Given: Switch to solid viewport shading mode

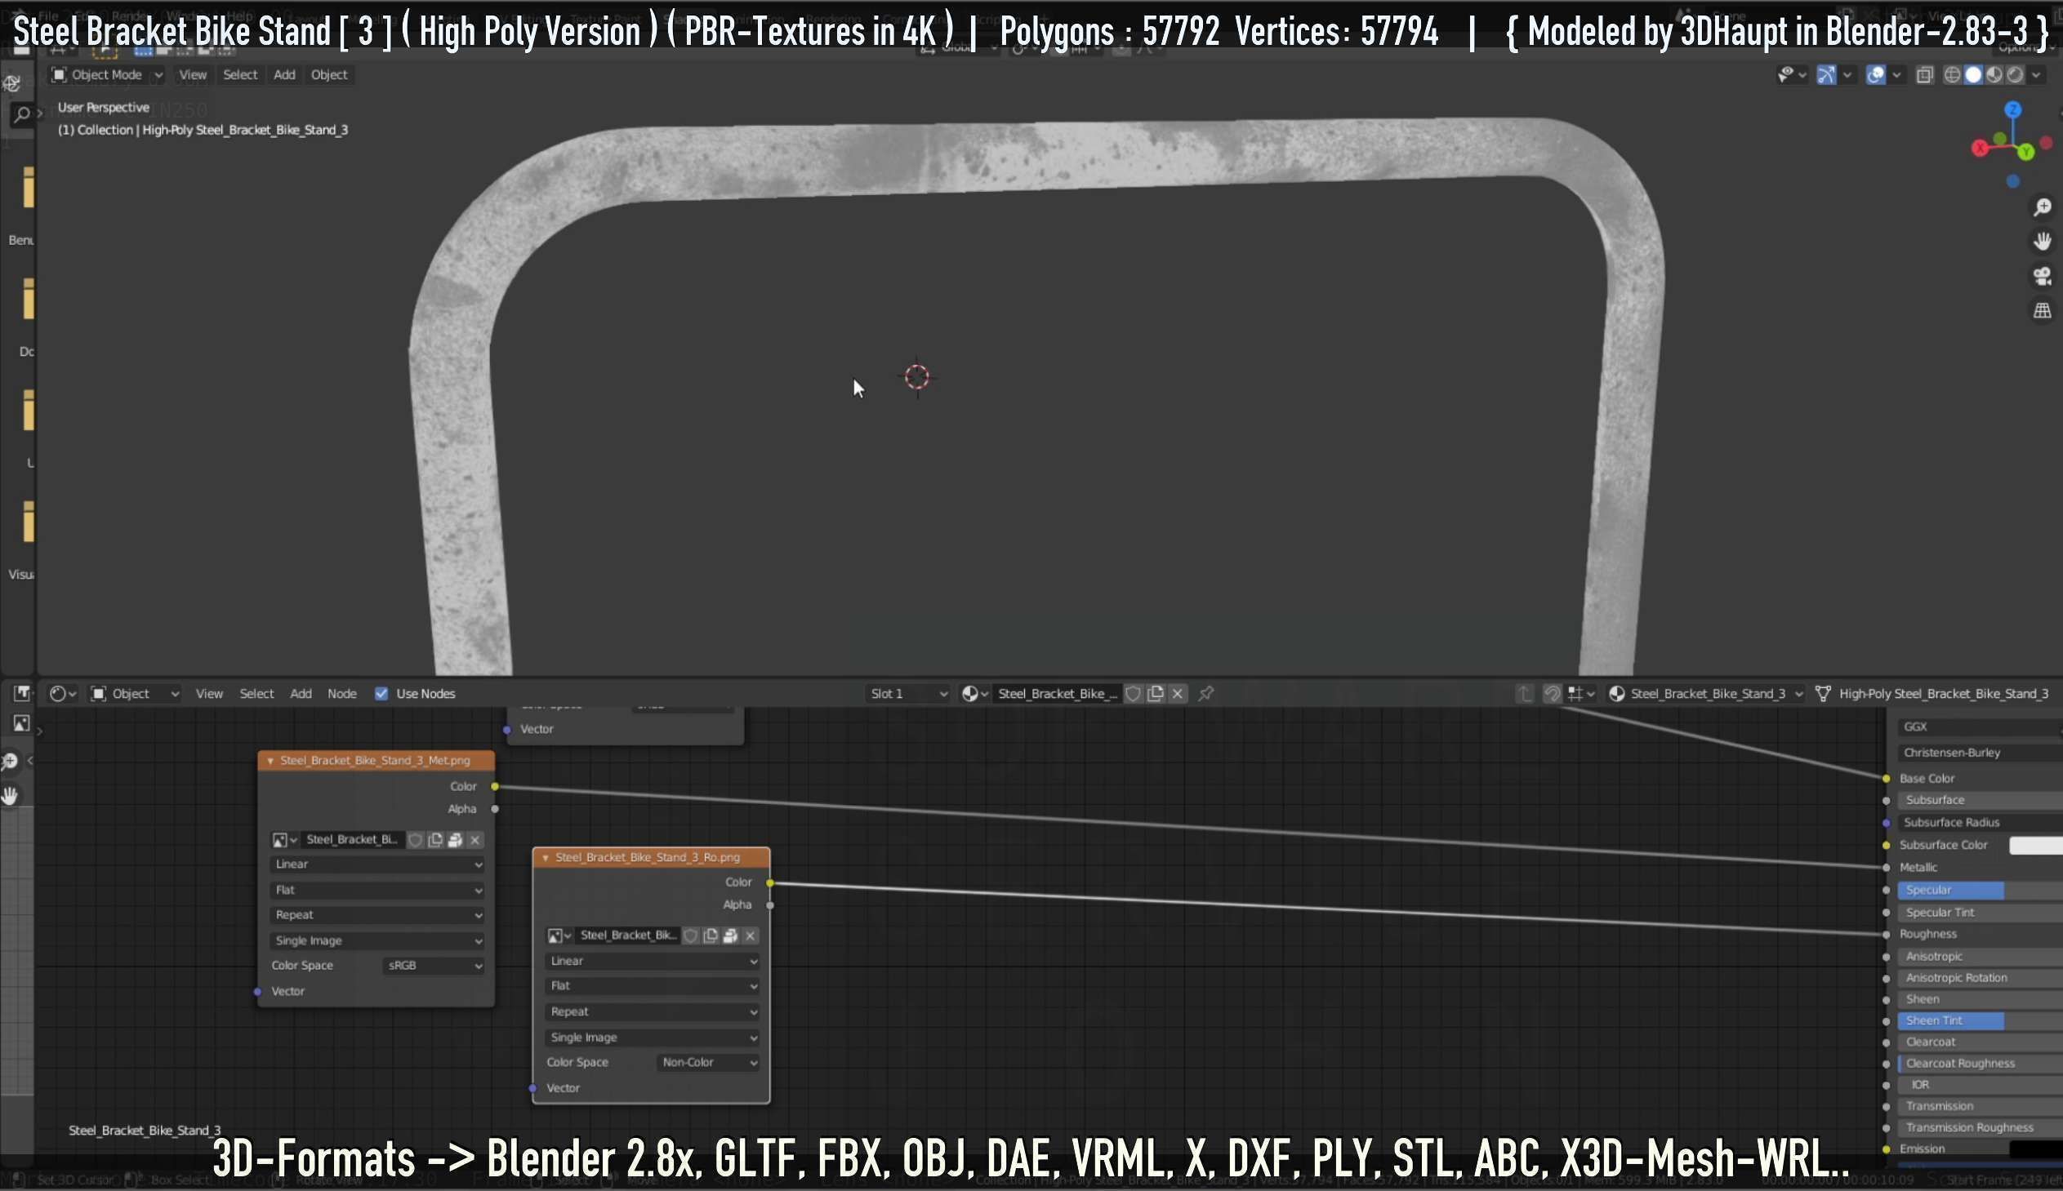Looking at the screenshot, I should coord(1973,75).
